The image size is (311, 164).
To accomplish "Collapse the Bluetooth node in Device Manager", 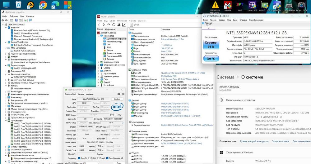I will coord(6,28).
